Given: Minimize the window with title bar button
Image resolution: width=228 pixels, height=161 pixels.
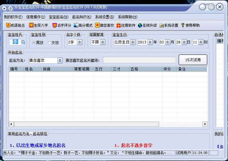Looking at the screenshot, I should coord(202,7).
